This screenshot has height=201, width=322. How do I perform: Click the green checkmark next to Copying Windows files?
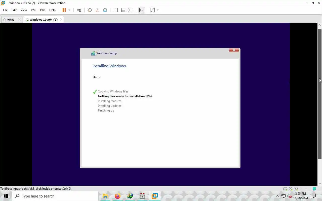95,92
